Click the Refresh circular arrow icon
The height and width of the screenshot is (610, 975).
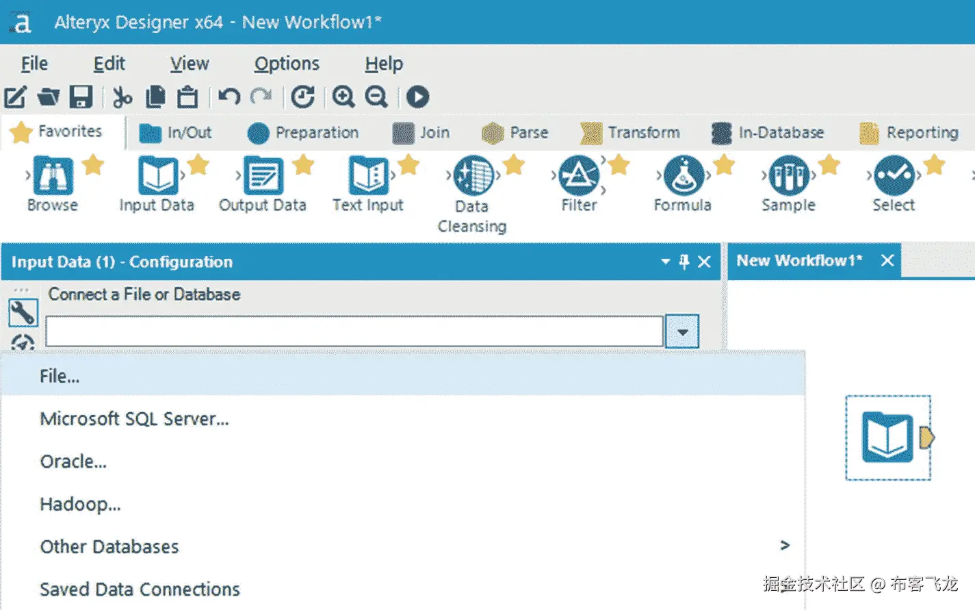pos(302,97)
